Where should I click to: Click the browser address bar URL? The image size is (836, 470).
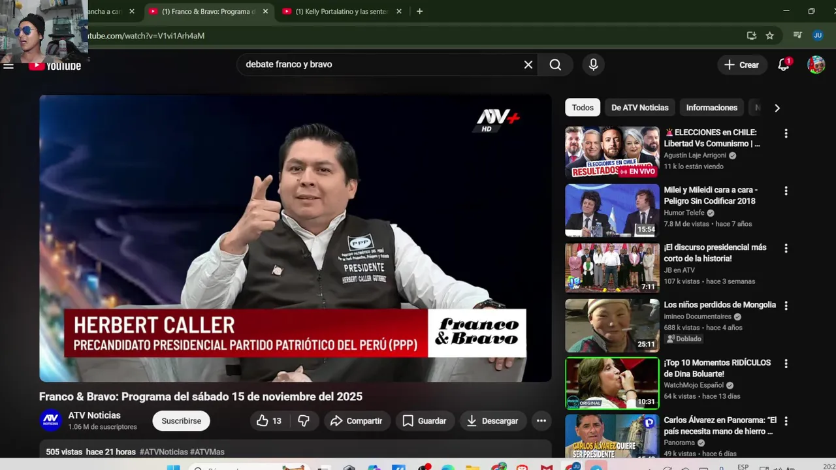146,36
